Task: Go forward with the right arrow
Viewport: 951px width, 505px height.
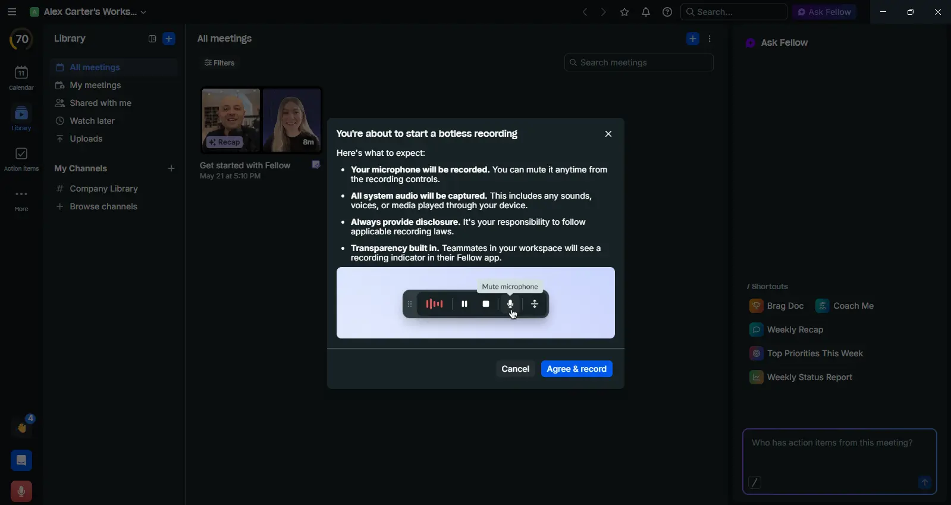Action: tap(604, 12)
